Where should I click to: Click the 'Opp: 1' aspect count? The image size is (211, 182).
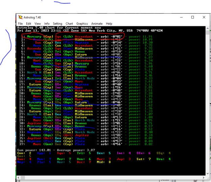pyautogui.click(x=44, y=153)
